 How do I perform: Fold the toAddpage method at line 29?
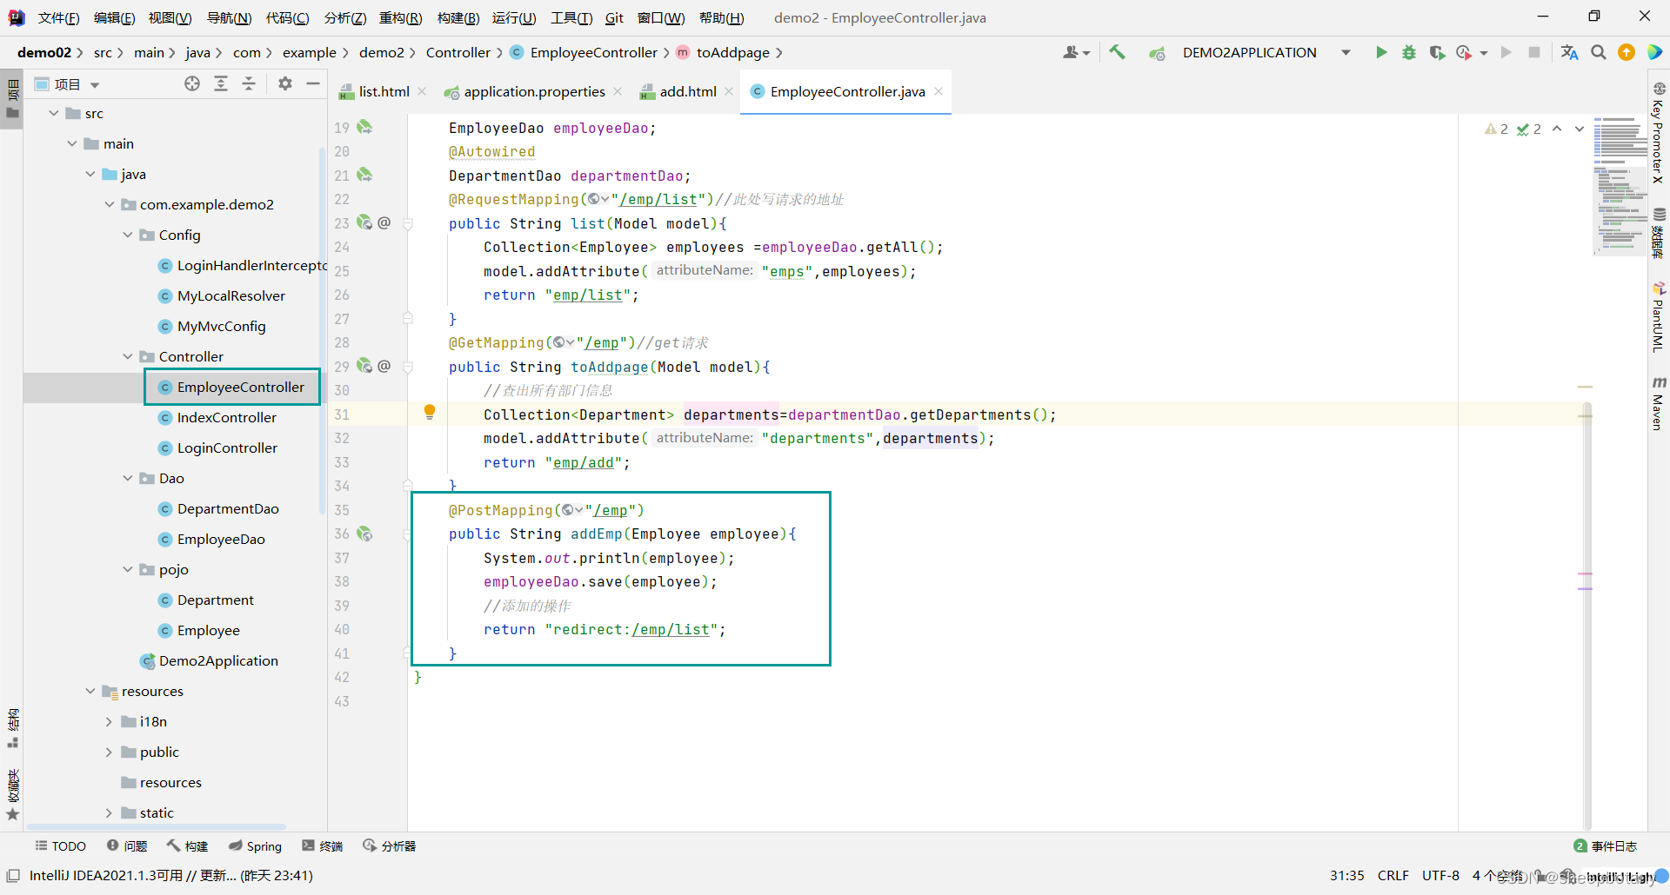coord(408,367)
